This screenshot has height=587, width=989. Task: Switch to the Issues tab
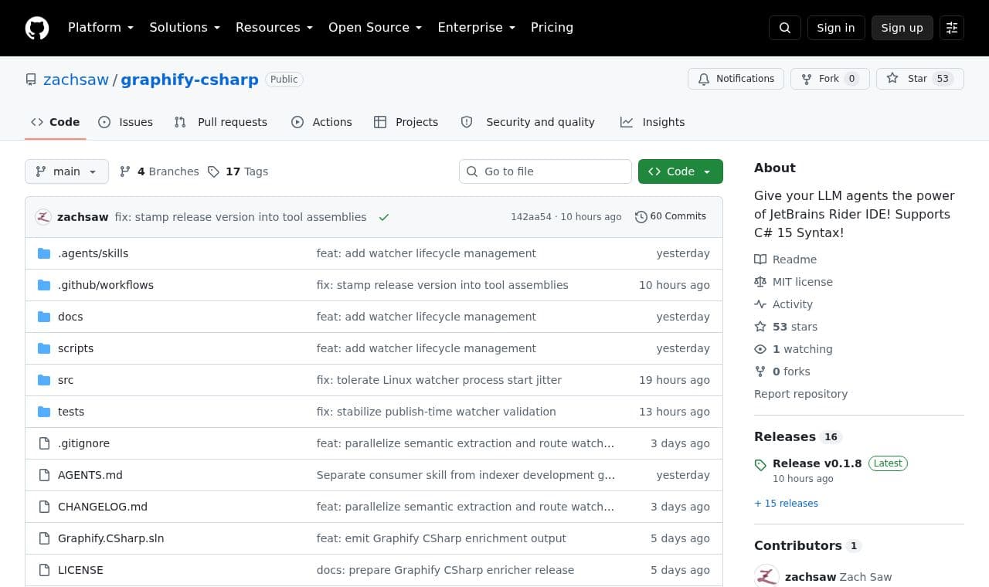point(126,122)
